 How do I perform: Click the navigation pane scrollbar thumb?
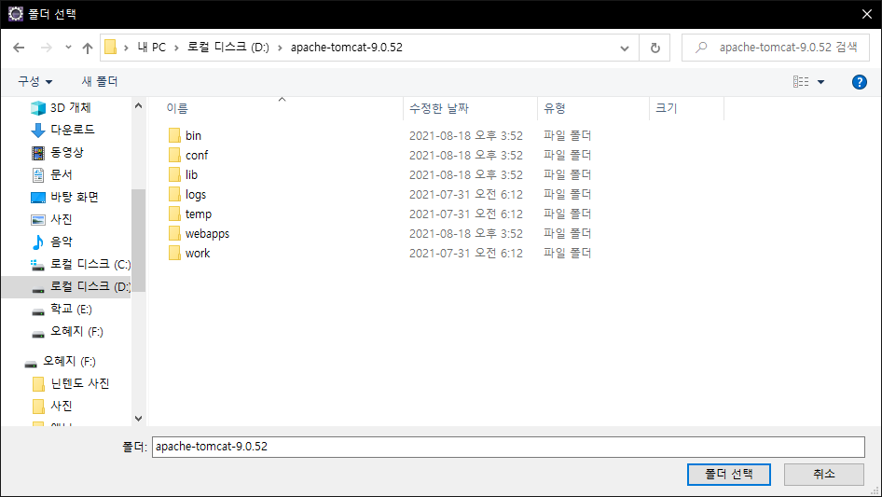point(138,241)
